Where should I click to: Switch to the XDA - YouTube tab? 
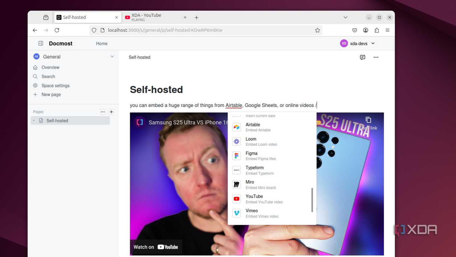click(156, 17)
